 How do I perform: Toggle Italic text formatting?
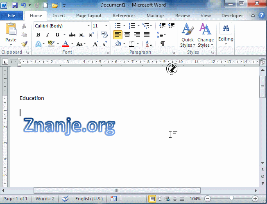(x=48, y=35)
